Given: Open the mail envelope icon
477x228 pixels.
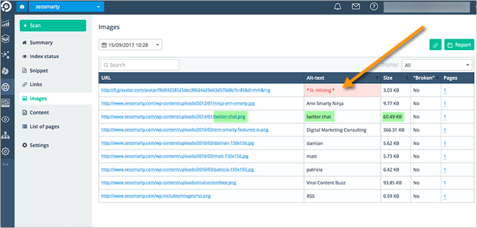Looking at the screenshot, I should 356,6.
